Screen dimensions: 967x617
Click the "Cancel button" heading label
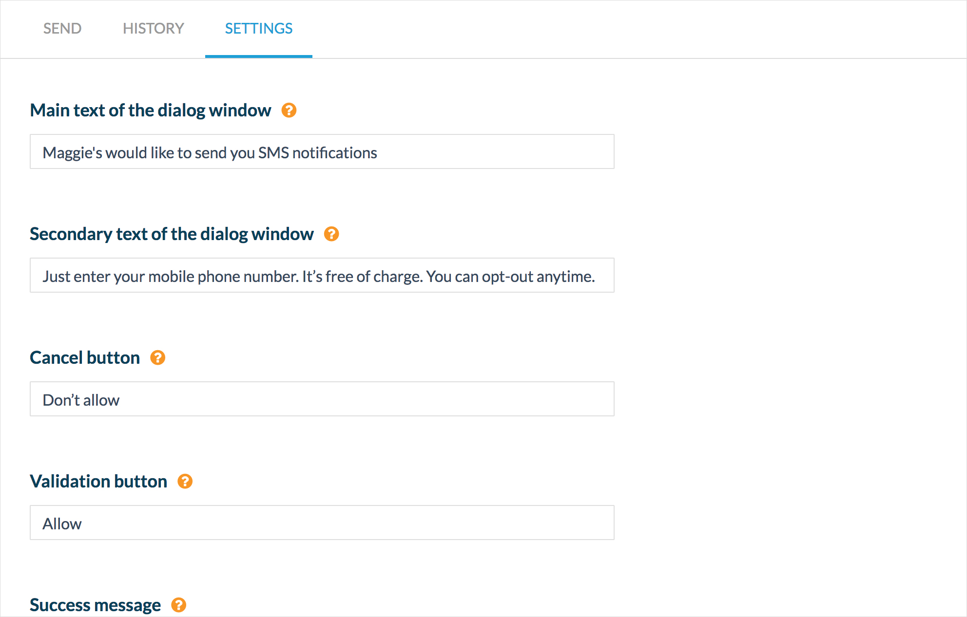pos(85,358)
